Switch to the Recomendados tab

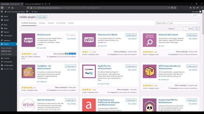(x=61, y=23)
